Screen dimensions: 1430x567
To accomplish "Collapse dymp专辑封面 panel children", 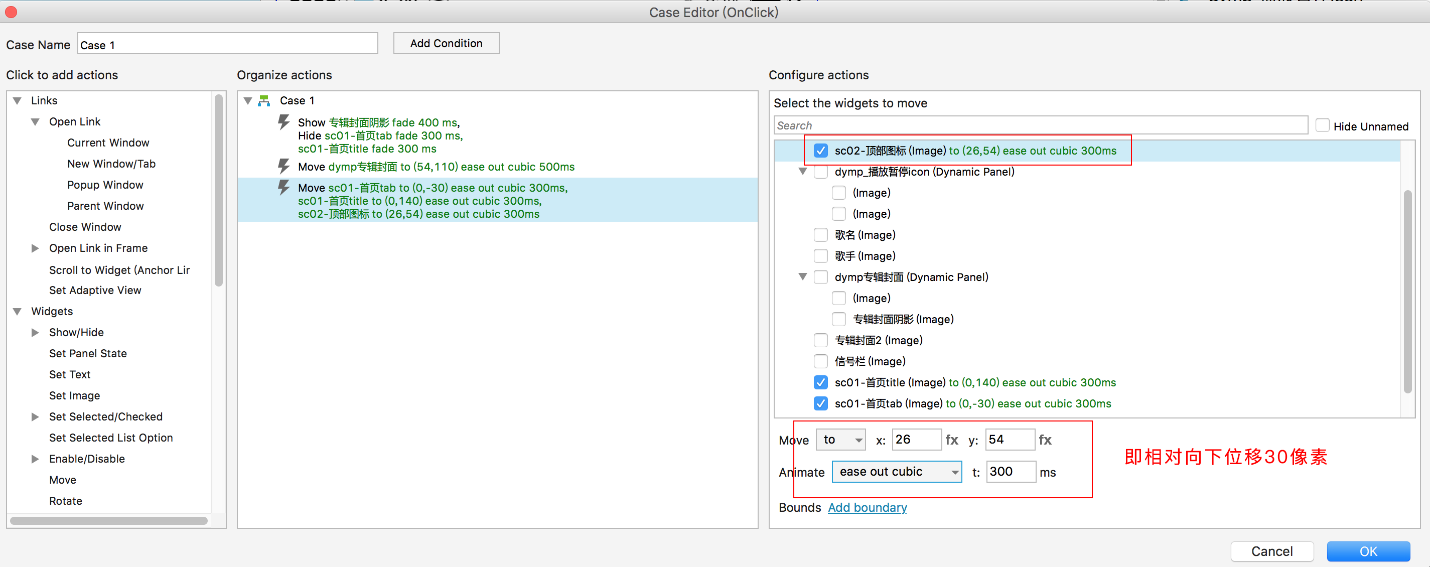I will click(x=802, y=276).
